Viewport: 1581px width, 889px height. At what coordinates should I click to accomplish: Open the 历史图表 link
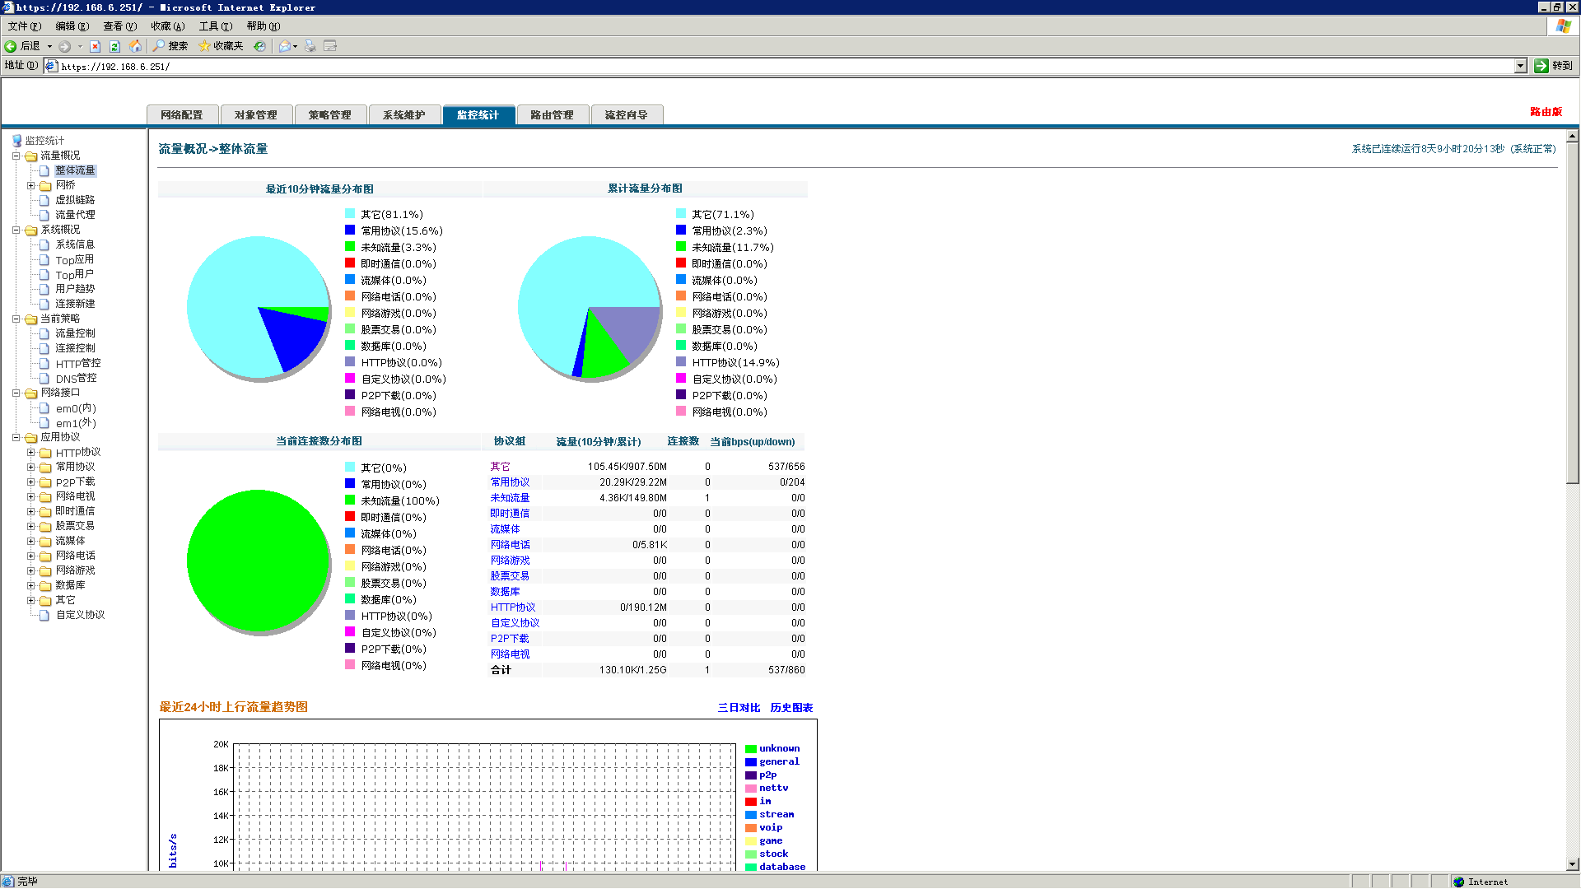coord(791,708)
